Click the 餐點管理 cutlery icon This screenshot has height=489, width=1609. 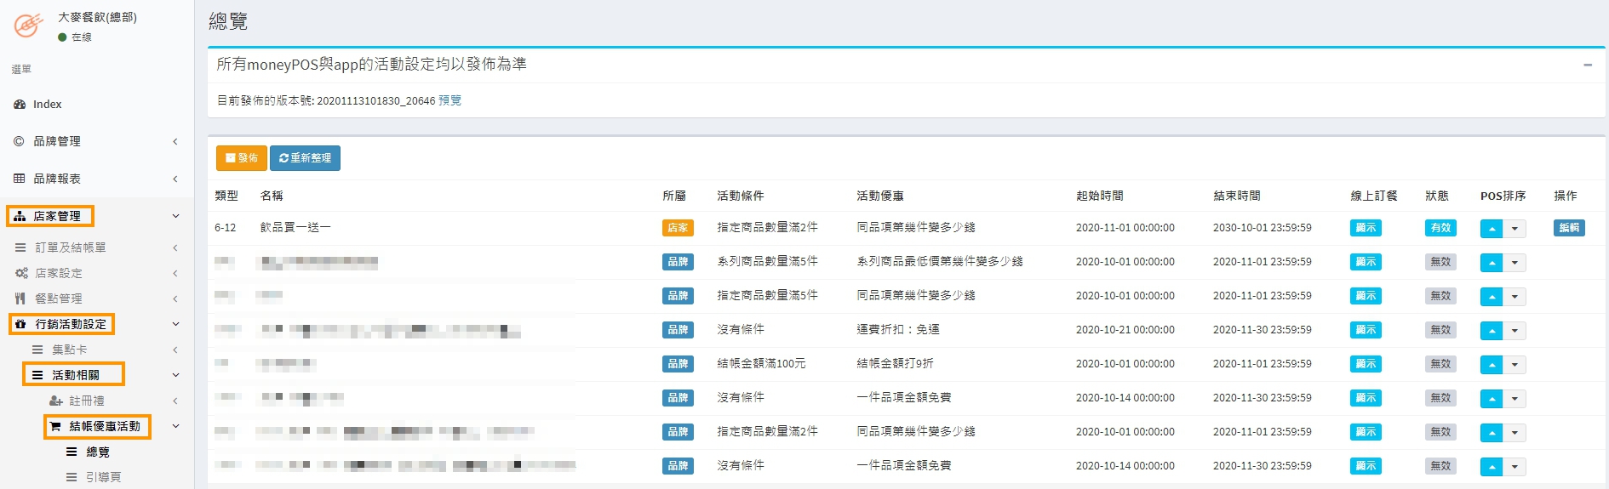tap(20, 299)
